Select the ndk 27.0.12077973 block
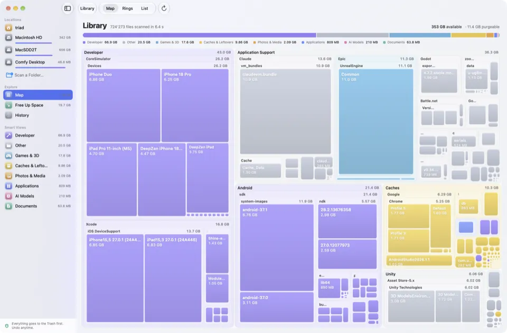This screenshot has width=507, height=333. coord(348,254)
